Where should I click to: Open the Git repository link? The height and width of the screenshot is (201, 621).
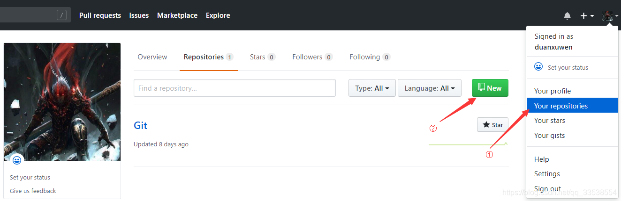[x=140, y=125]
